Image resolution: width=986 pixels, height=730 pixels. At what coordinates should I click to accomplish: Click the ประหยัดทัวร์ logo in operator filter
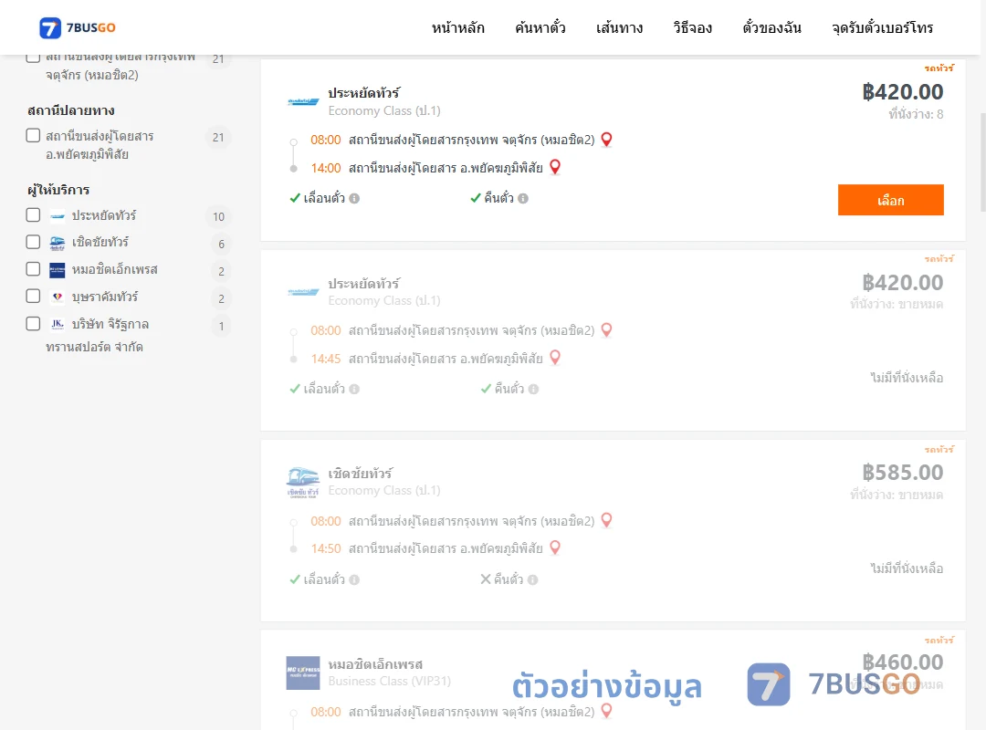pos(58,216)
